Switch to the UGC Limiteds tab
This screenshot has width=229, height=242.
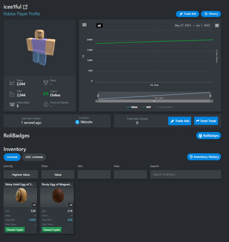(34, 157)
